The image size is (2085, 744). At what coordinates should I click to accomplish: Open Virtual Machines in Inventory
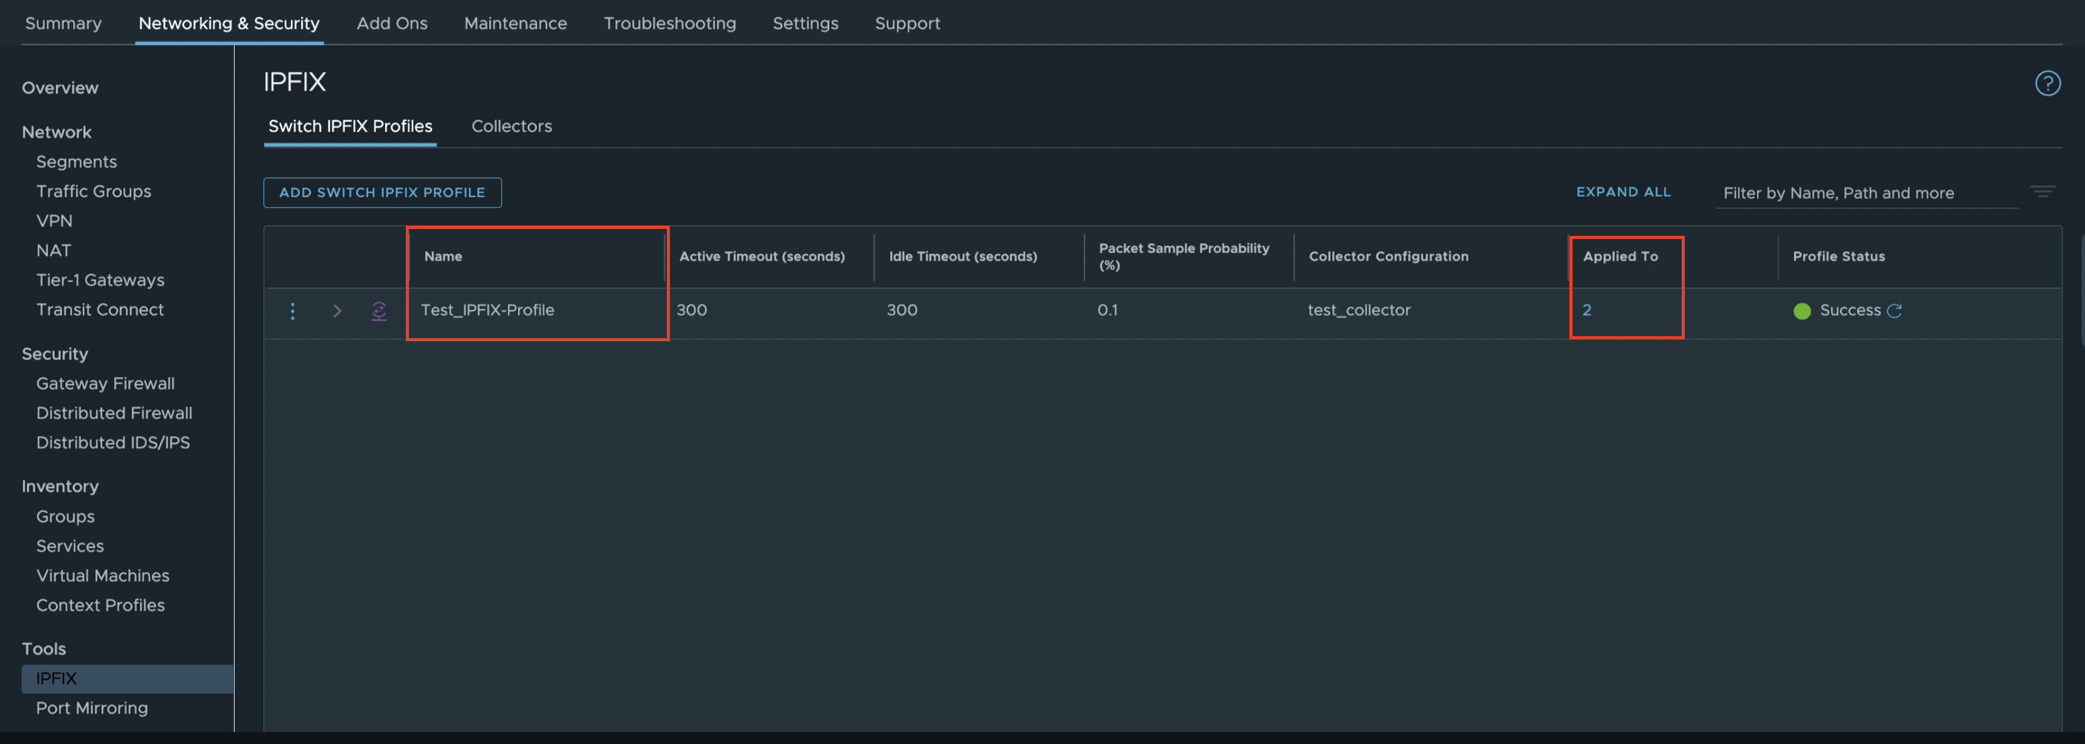[103, 576]
